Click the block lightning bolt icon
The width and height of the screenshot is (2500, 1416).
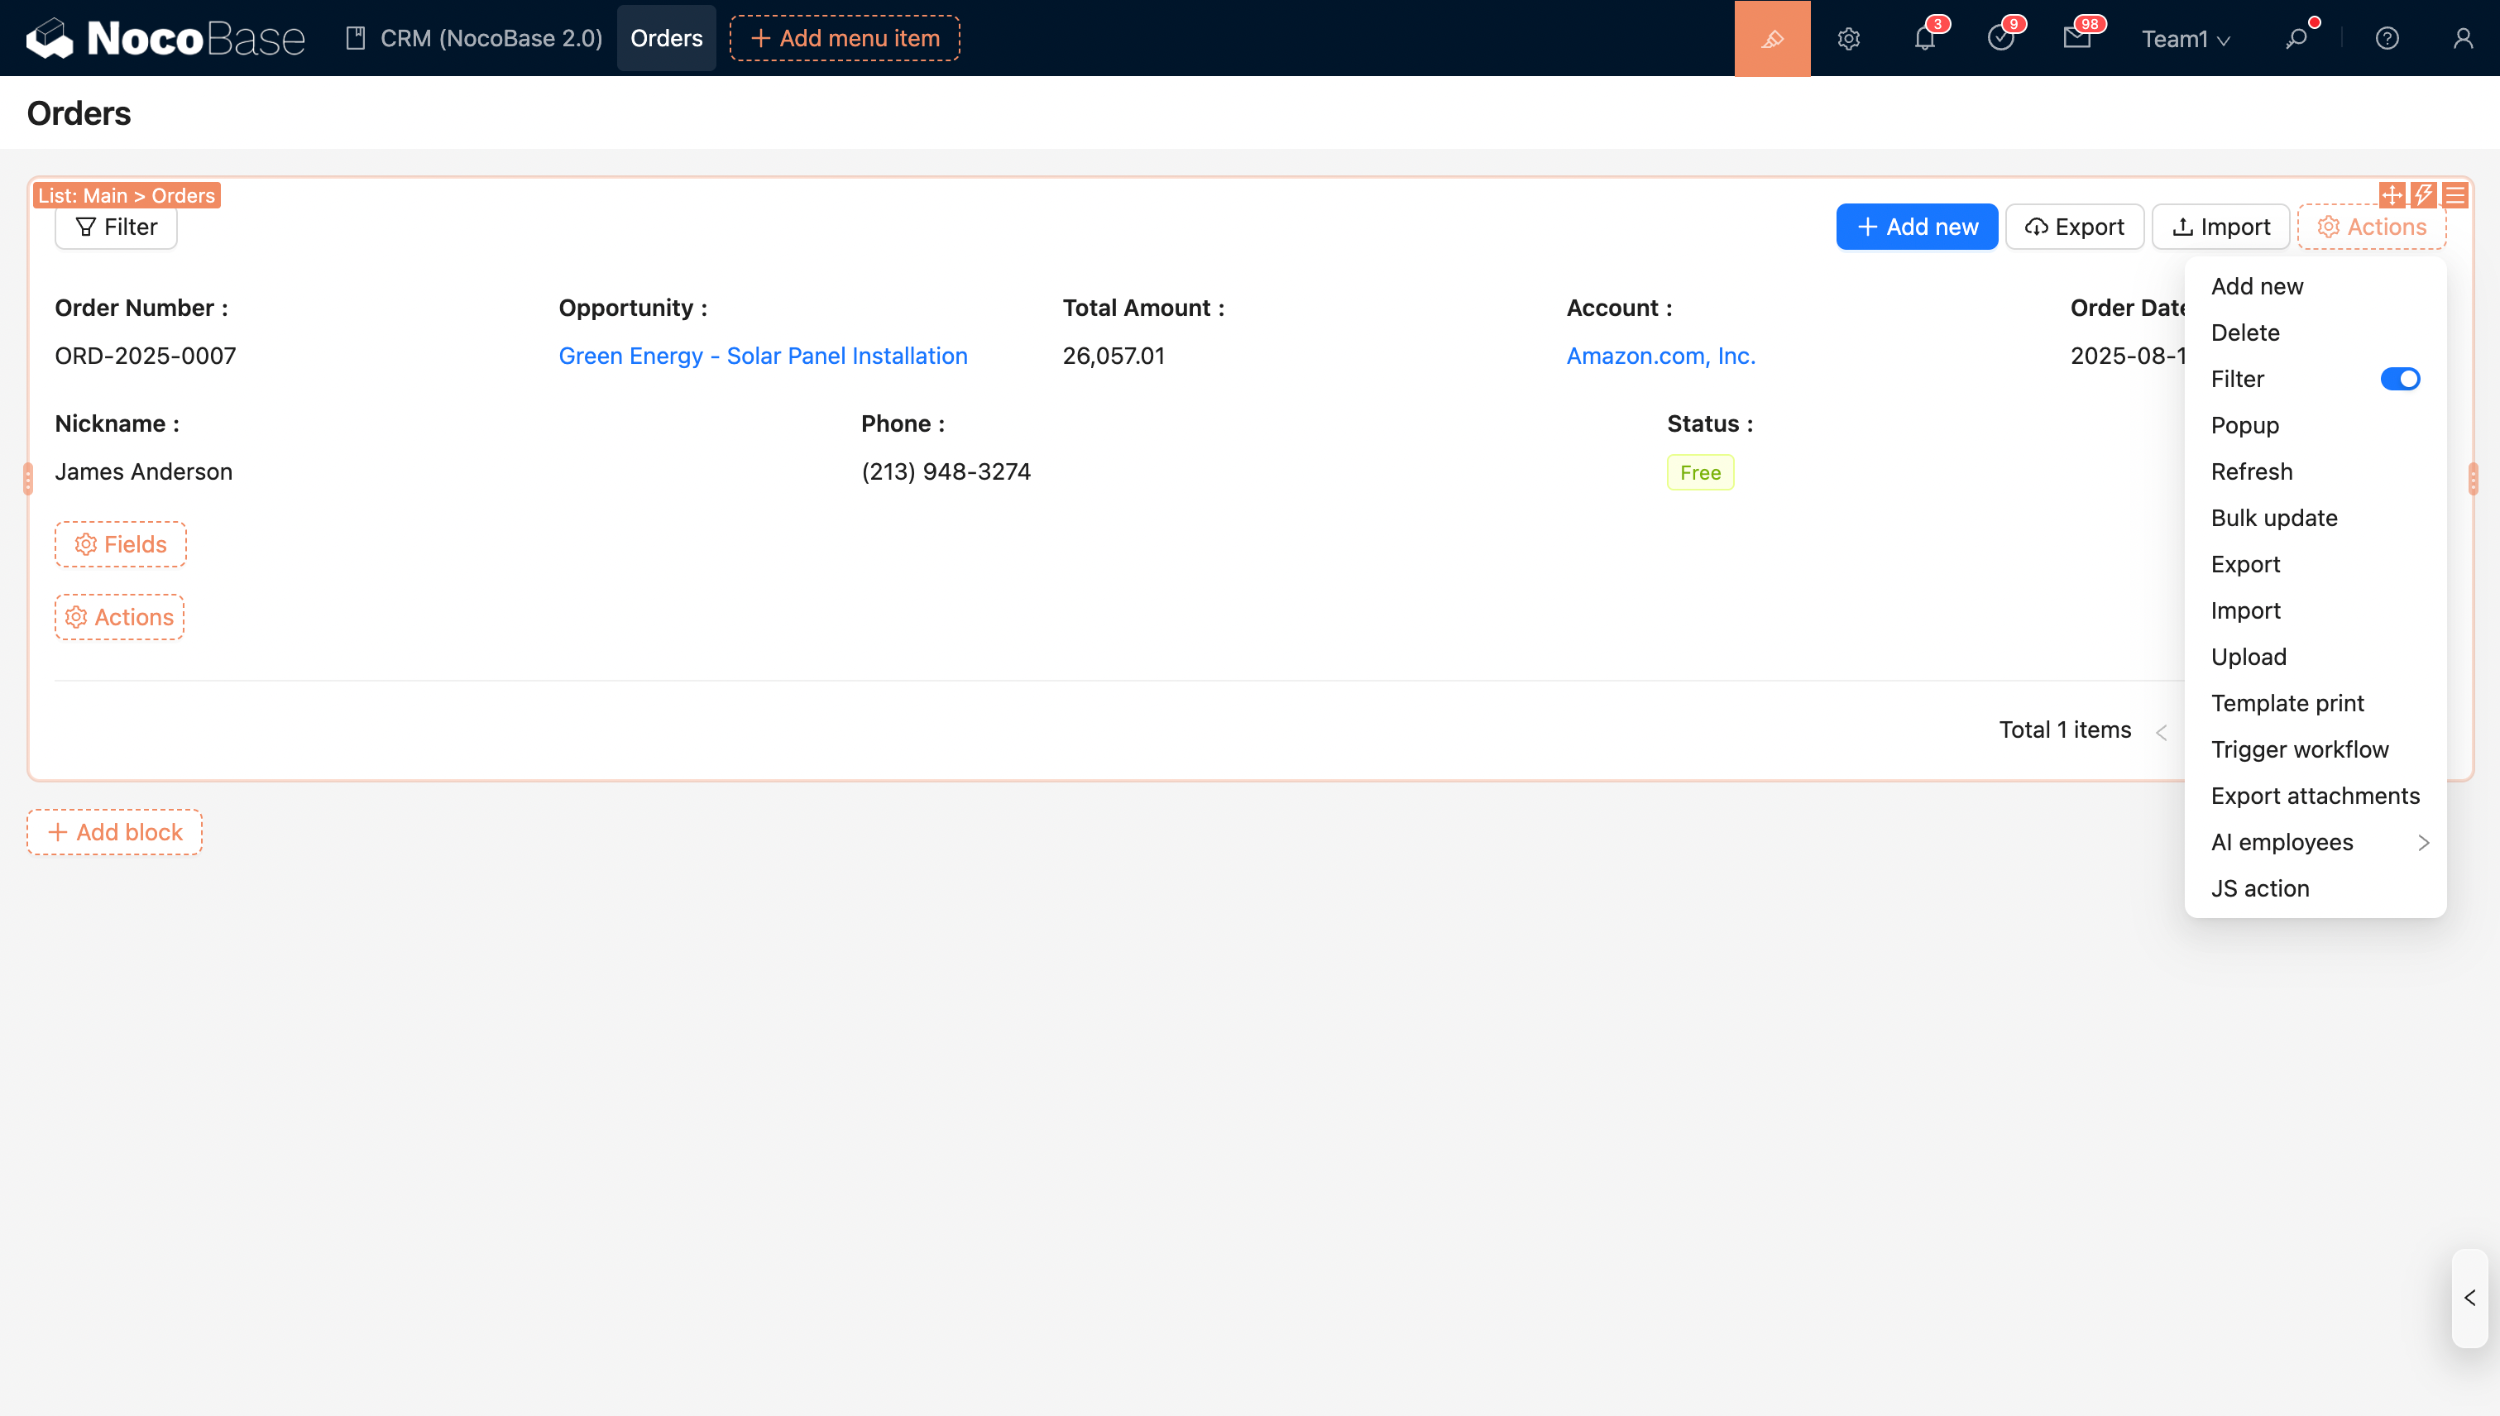pyautogui.click(x=2423, y=194)
